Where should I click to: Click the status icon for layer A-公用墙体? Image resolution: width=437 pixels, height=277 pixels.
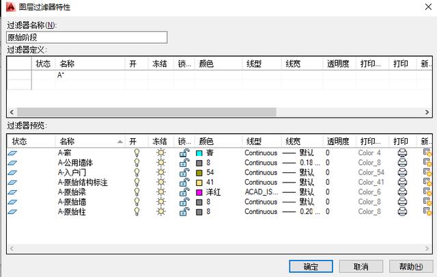[x=12, y=163]
